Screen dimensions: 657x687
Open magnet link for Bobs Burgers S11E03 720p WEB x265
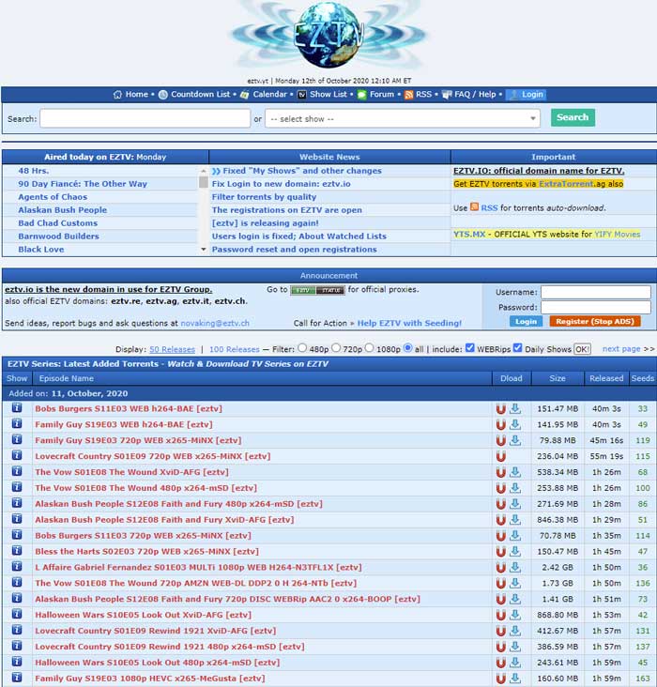[x=500, y=536]
